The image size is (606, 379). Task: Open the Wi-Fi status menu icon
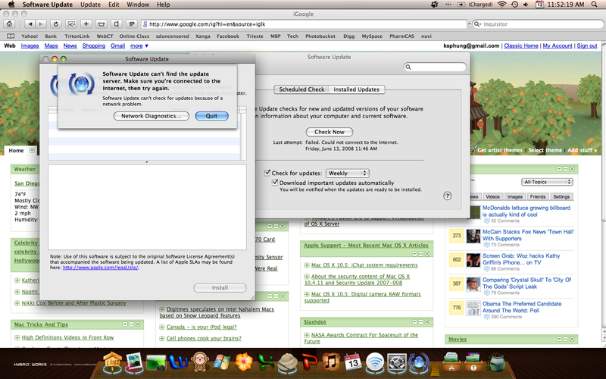coord(501,5)
